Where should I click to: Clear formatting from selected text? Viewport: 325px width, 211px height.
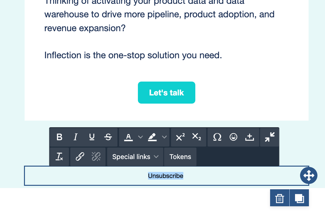coord(59,157)
